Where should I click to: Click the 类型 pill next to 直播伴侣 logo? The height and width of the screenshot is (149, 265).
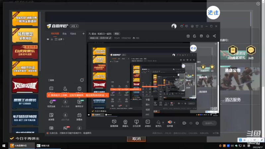(x=74, y=26)
